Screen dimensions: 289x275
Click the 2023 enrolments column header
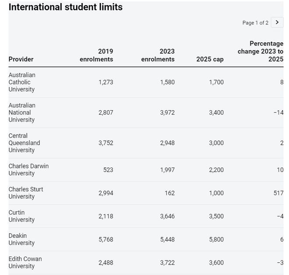(x=158, y=56)
